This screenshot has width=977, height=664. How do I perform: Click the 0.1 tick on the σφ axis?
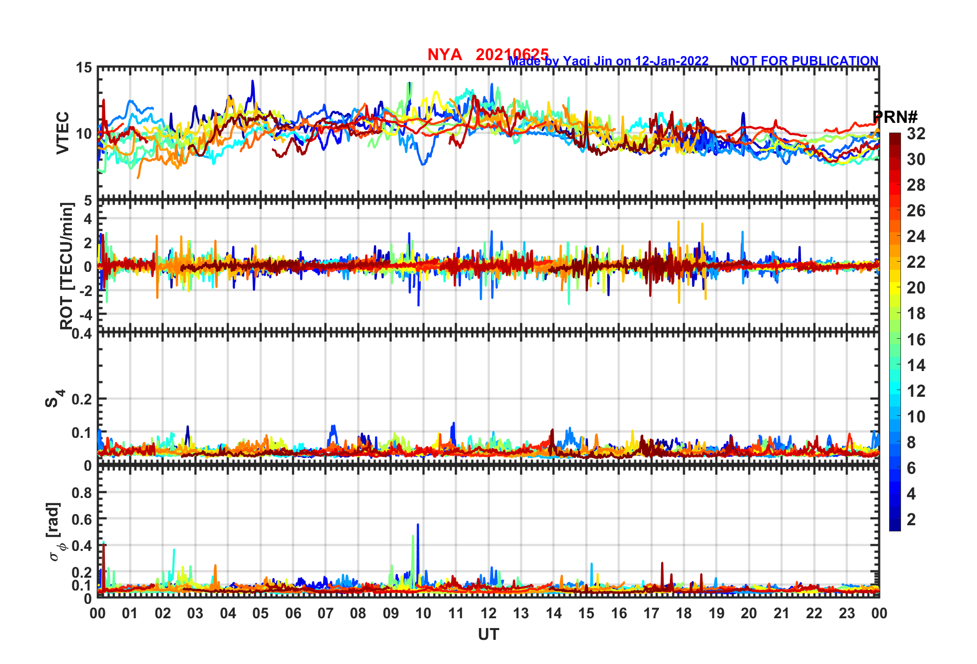82,585
